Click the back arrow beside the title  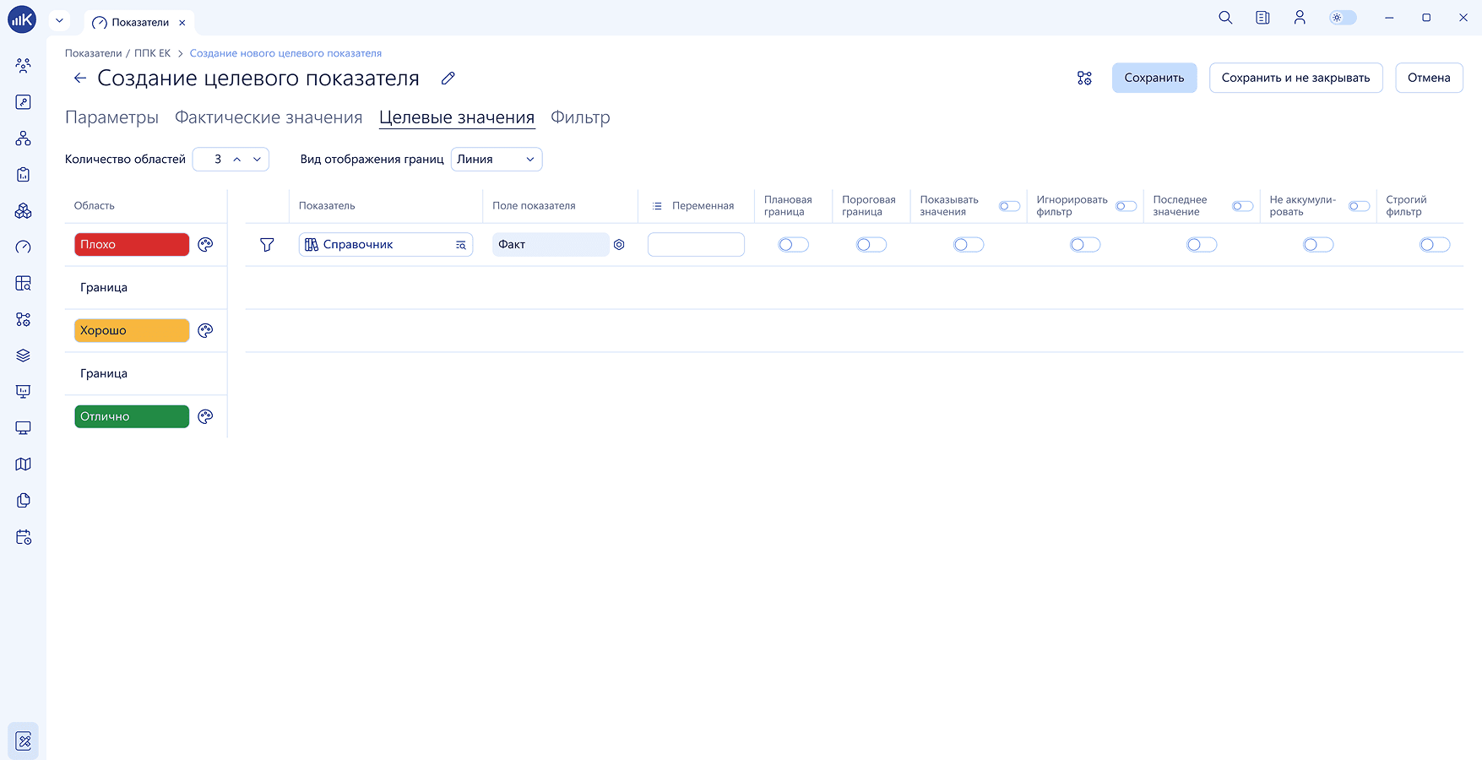80,78
